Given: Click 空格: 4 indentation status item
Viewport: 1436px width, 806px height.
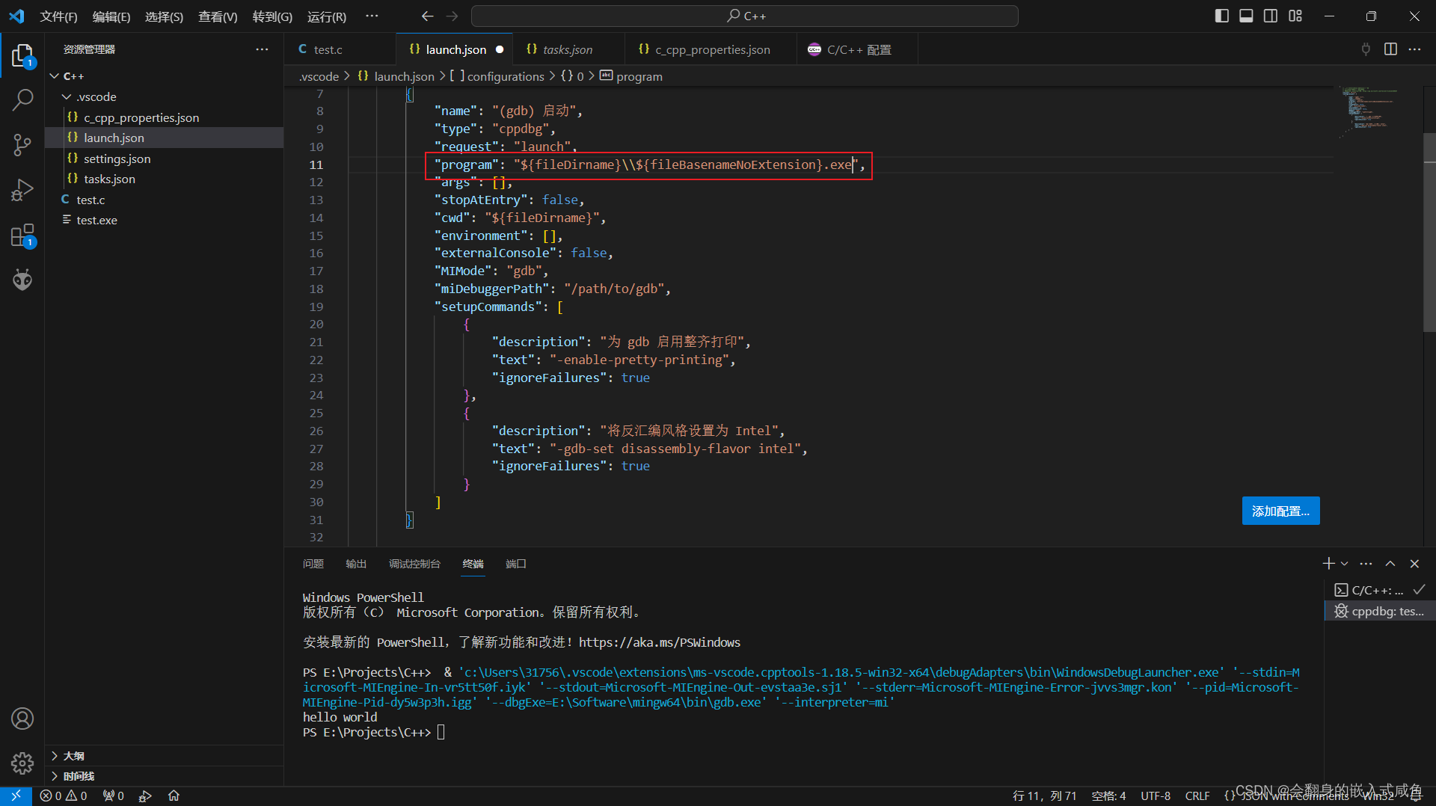Looking at the screenshot, I should pos(1108,796).
